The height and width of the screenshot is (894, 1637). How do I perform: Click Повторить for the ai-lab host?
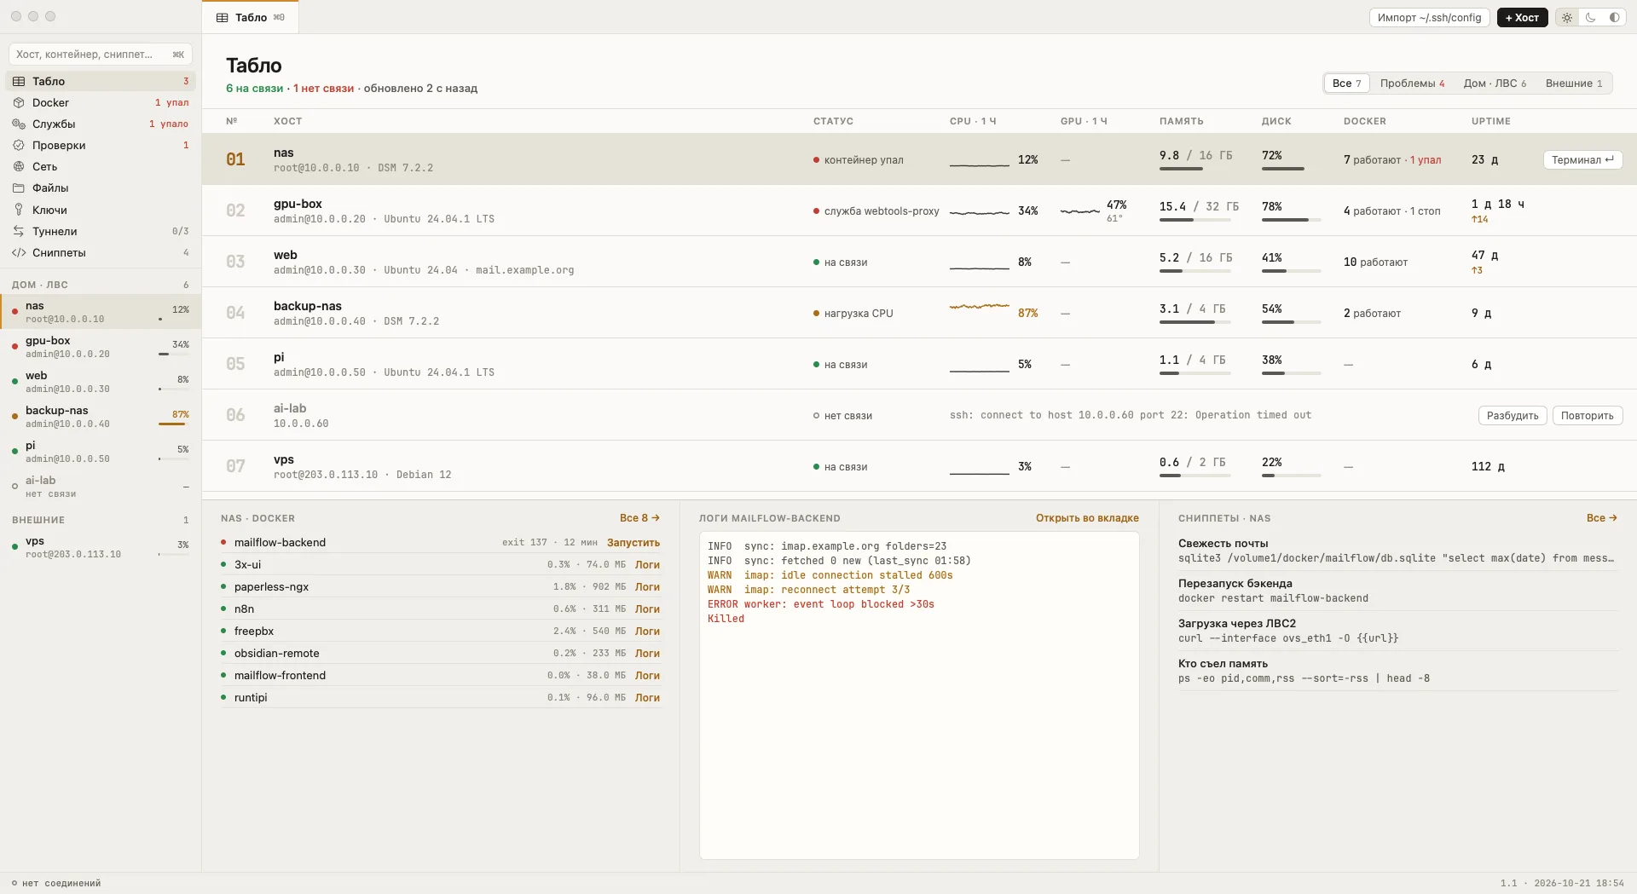[x=1588, y=415]
